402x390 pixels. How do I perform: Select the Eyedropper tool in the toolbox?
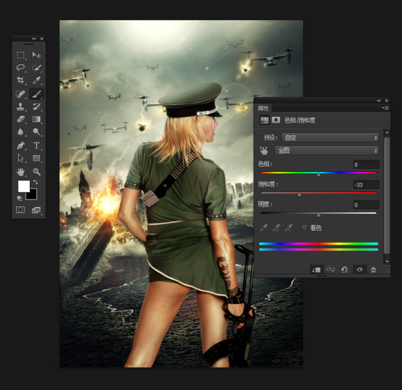(37, 80)
